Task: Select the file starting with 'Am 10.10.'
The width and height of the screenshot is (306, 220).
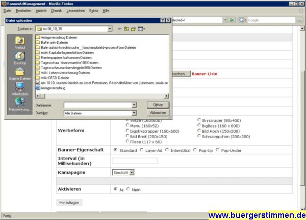Action: point(102,83)
